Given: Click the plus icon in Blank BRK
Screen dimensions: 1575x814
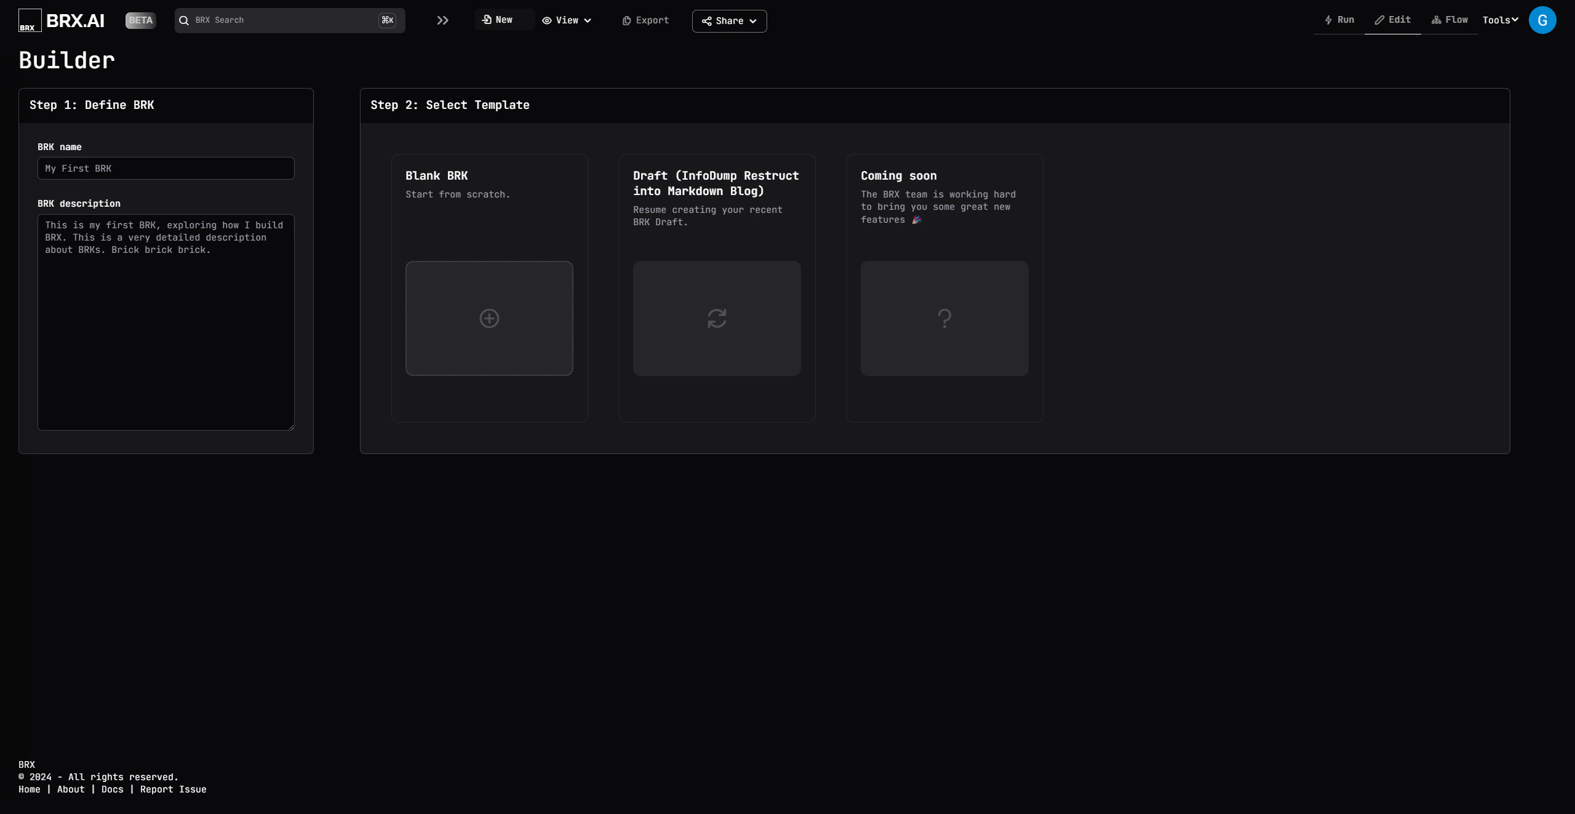Looking at the screenshot, I should (x=489, y=318).
